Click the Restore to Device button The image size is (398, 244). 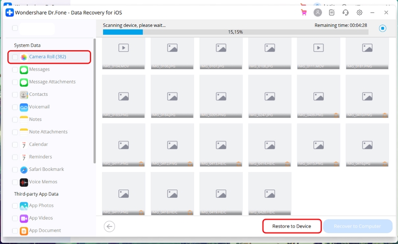[292, 227]
